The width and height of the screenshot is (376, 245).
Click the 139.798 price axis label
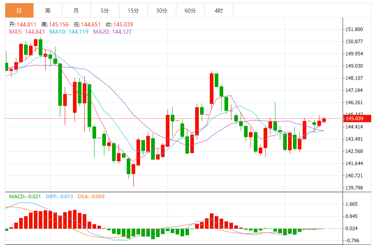coord(354,188)
